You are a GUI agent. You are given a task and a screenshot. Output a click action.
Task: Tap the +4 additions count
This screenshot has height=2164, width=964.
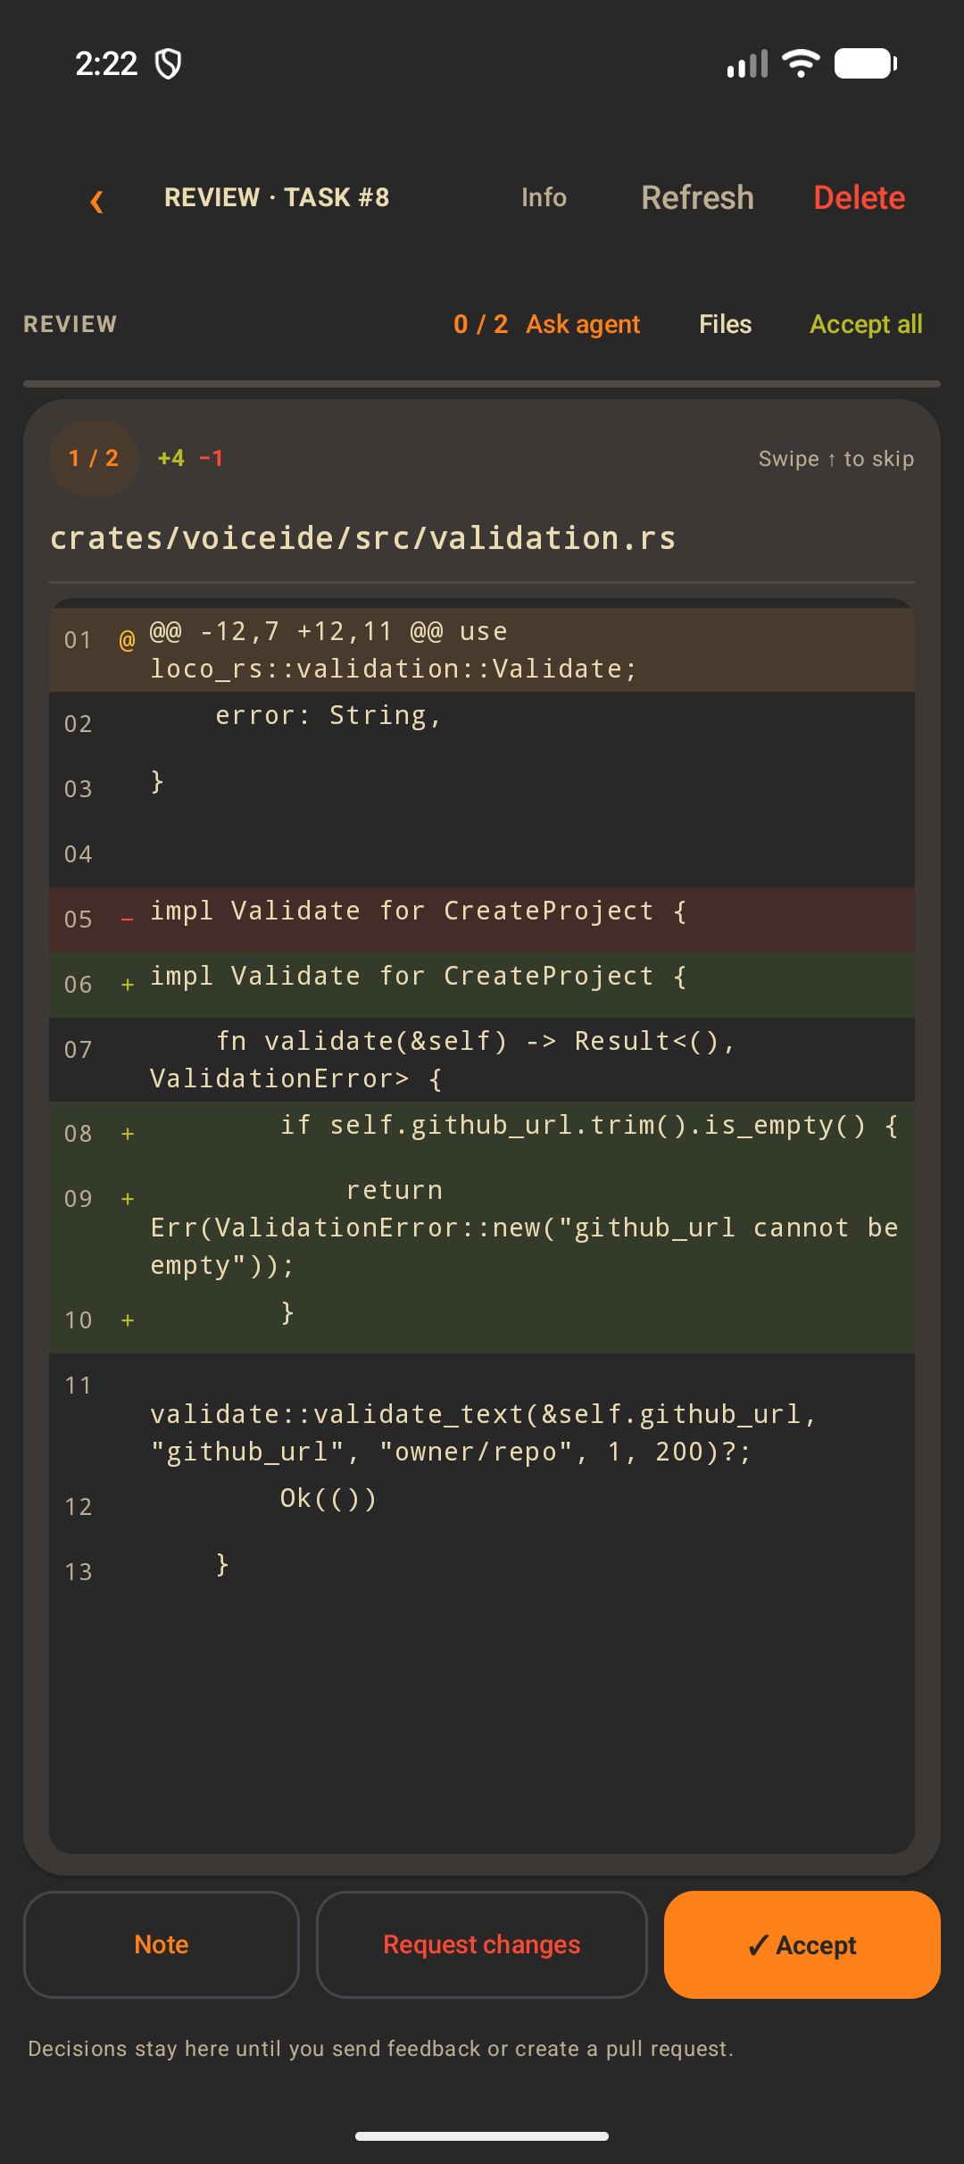coord(171,458)
